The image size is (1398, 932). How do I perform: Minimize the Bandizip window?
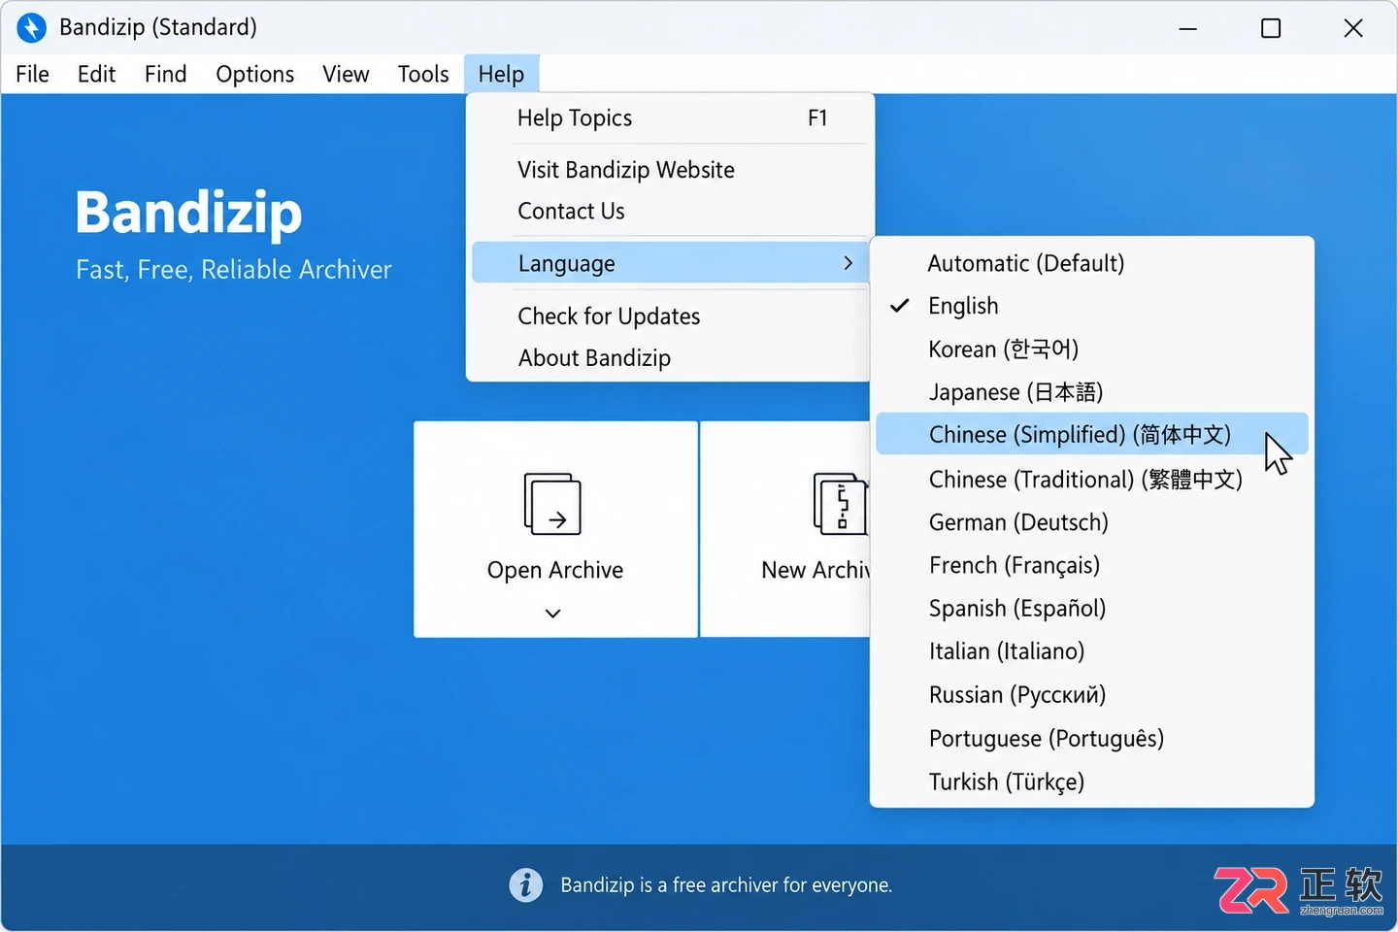pos(1187,28)
